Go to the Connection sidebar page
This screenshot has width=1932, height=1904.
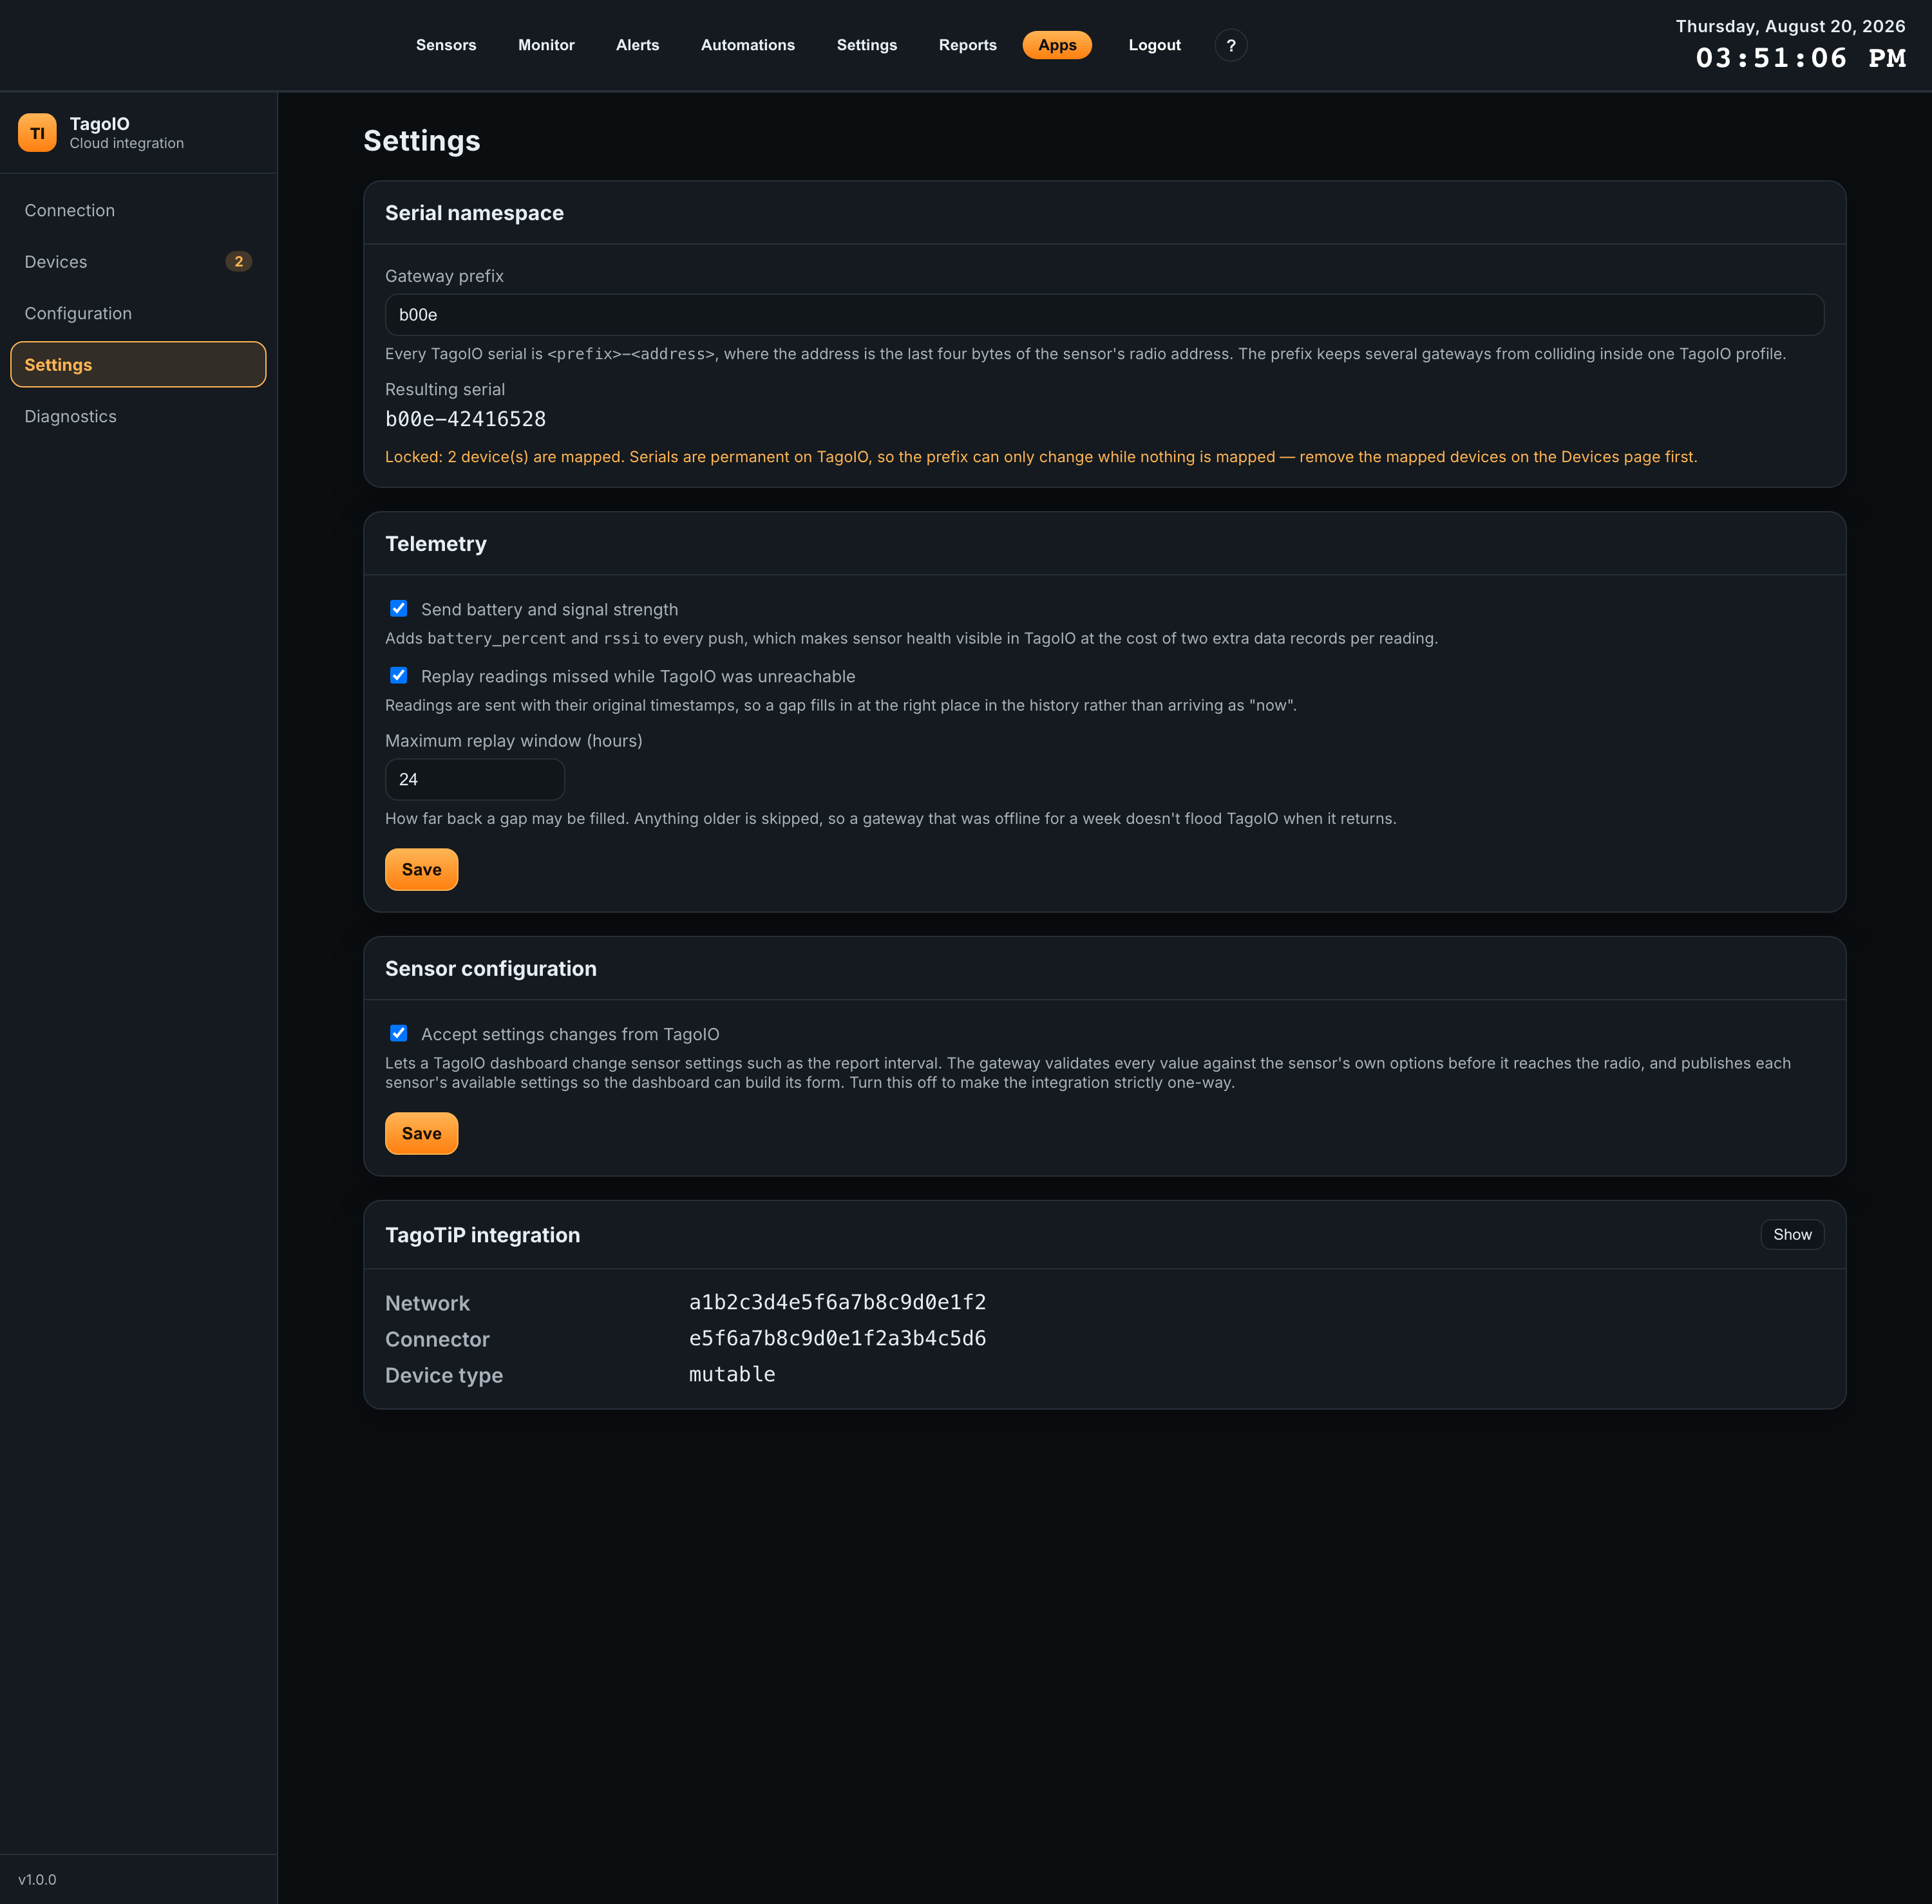pos(138,210)
